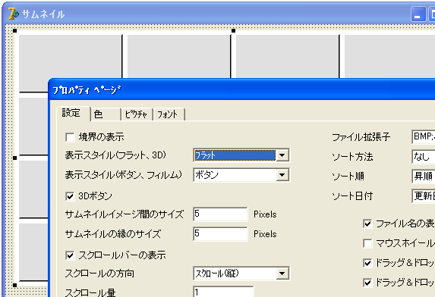435x297 pixels.
Task: Enable the マウスホイール checkbox
Action: pos(367,243)
